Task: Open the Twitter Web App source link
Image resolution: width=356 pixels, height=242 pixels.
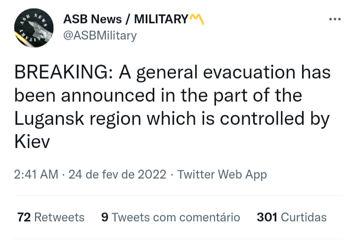Action: pyautogui.click(x=222, y=174)
